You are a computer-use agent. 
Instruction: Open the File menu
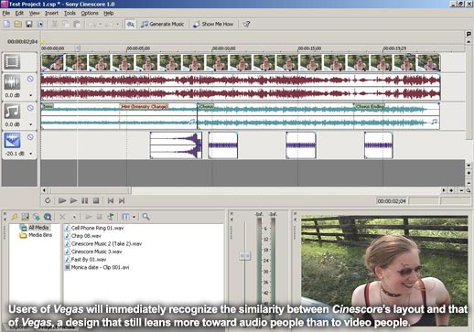click(x=6, y=13)
